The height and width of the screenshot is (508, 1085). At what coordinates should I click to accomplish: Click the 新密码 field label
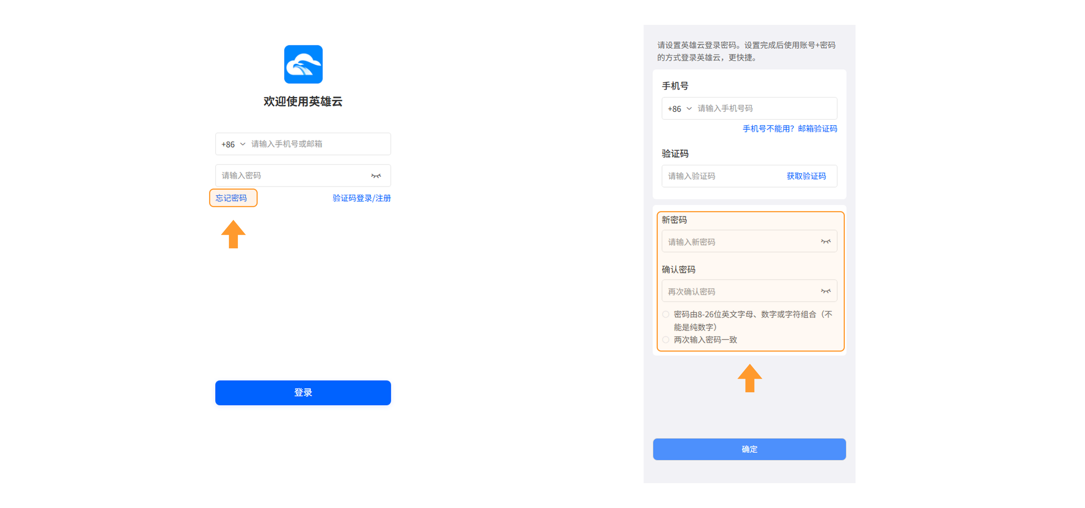tap(674, 220)
